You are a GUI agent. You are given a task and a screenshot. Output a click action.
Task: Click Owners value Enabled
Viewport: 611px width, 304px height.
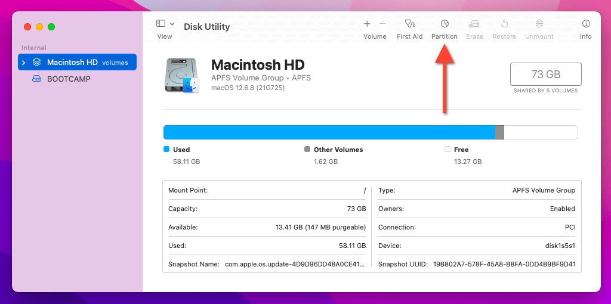coord(562,209)
